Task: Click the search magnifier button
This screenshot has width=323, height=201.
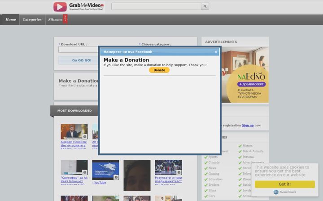Action: 205,6
